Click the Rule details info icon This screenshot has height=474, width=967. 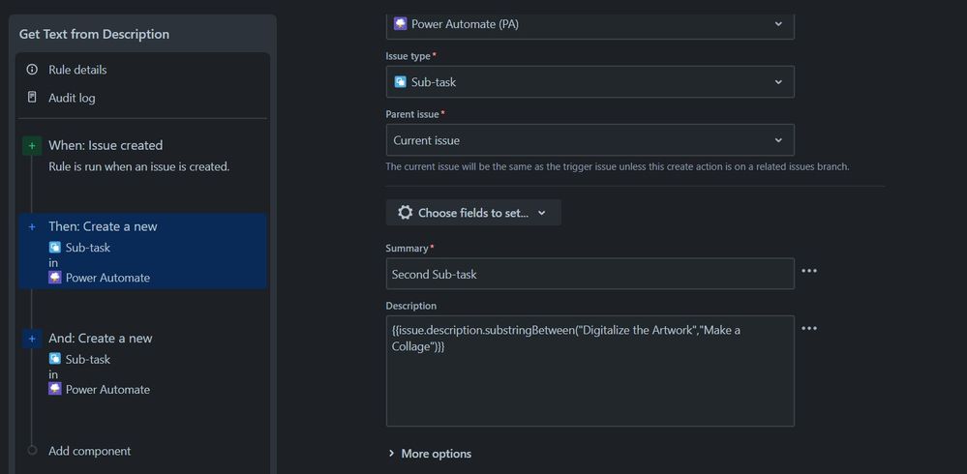[x=32, y=70]
